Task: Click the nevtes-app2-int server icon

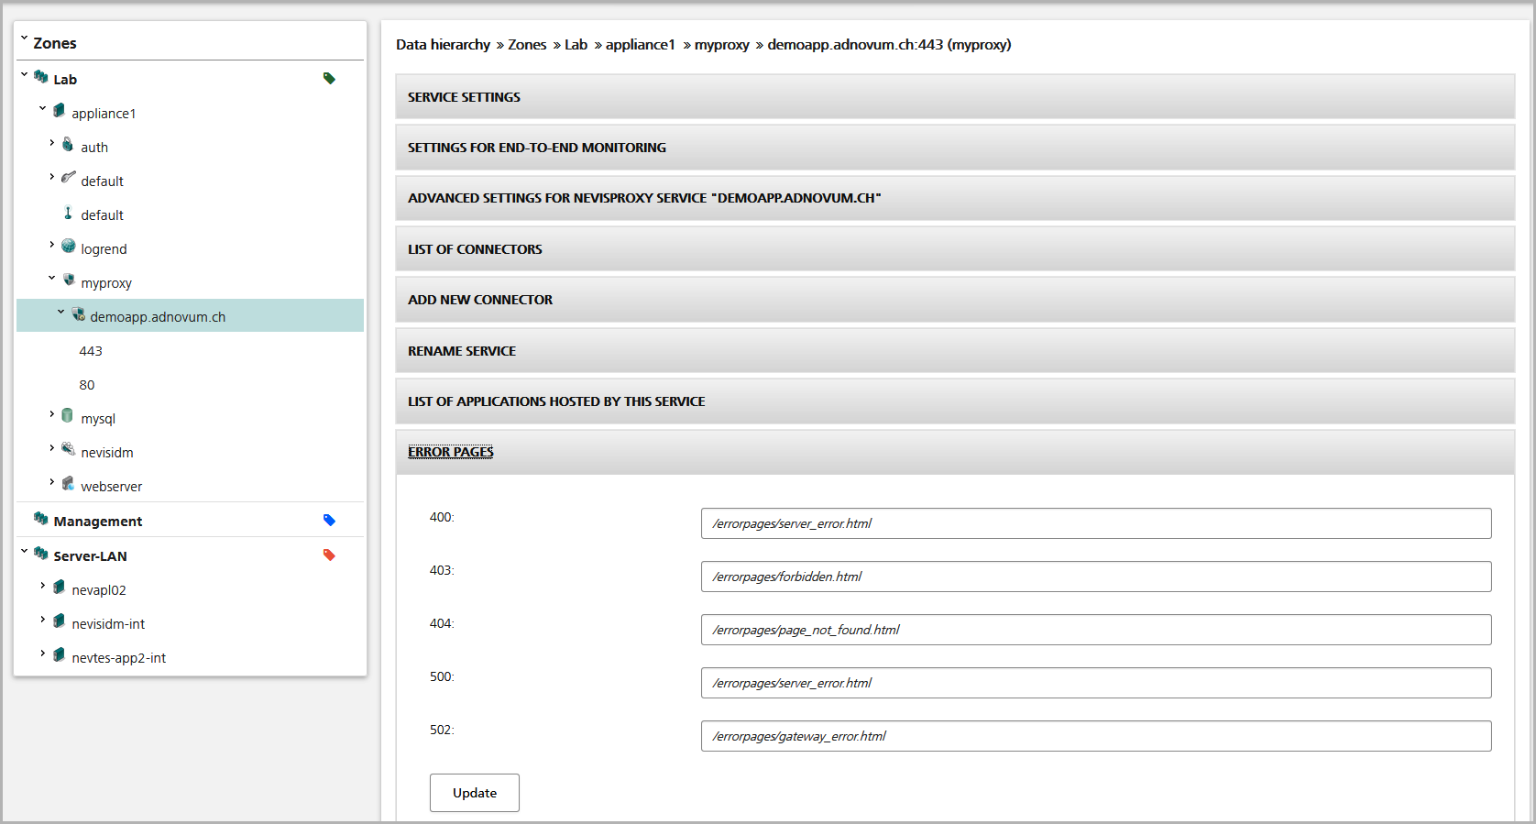Action: (60, 655)
